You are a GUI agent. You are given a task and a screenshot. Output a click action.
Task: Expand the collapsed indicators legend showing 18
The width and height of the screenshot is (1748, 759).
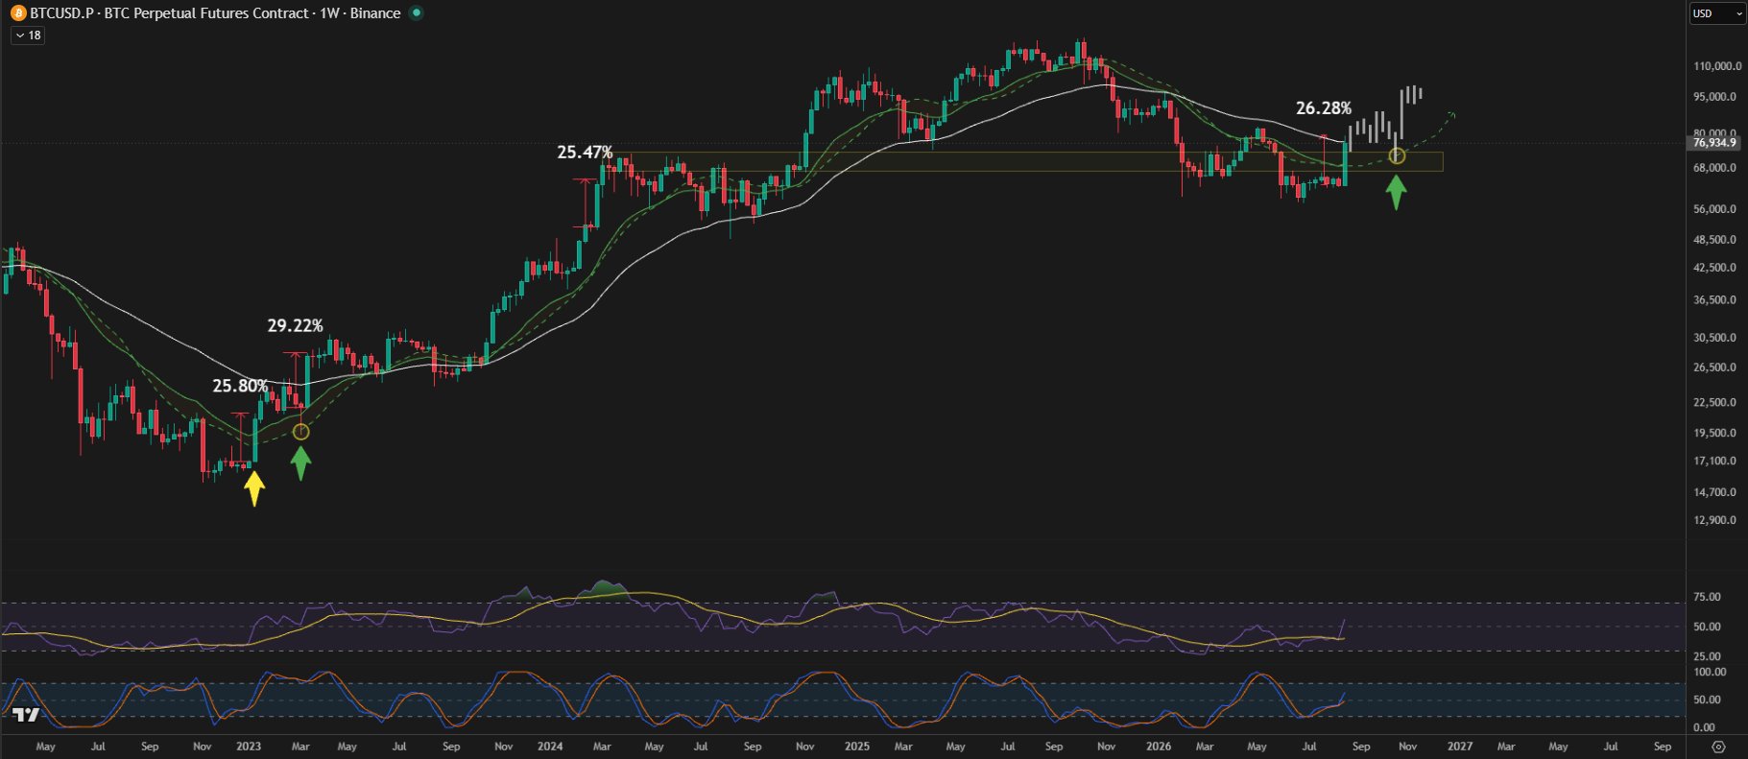pos(28,36)
